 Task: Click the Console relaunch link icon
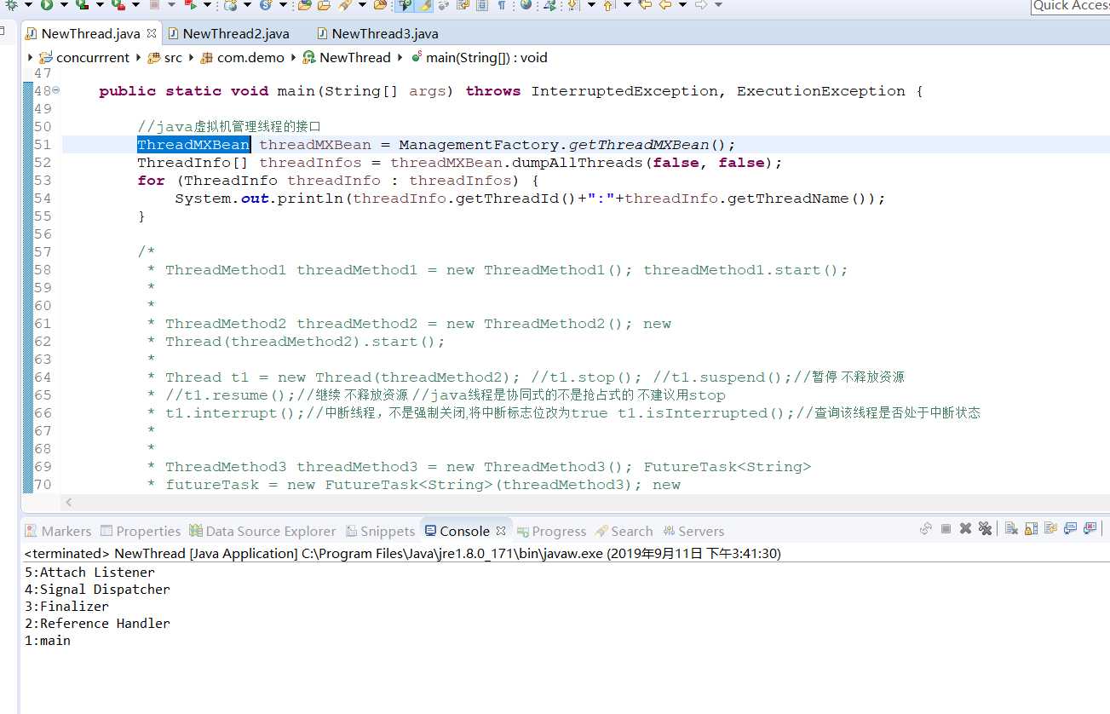[x=926, y=528]
